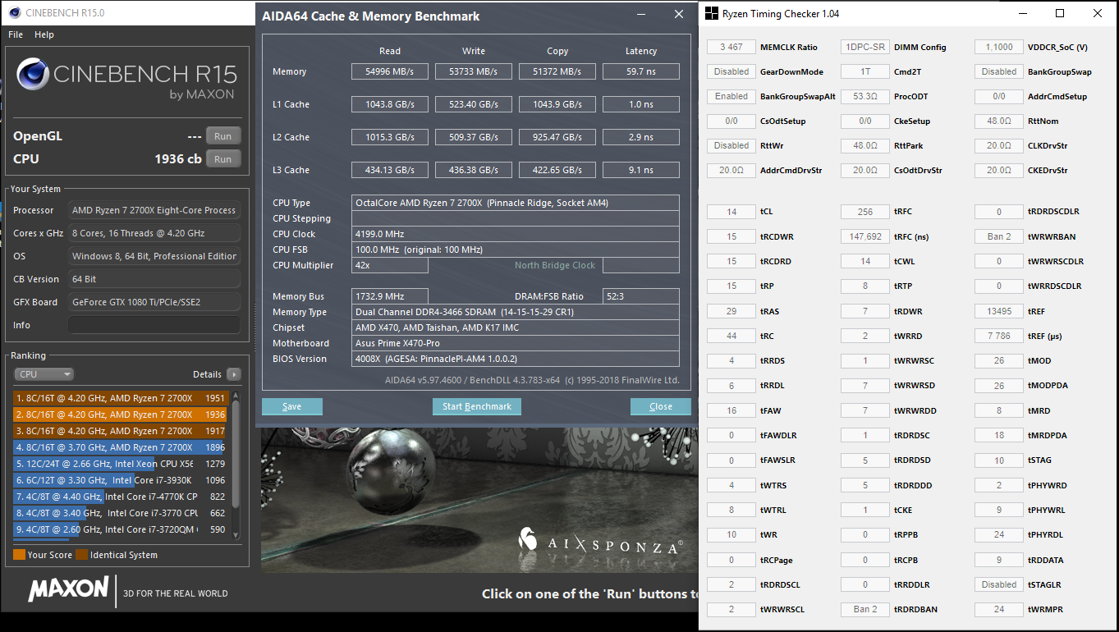Click the Cmd2T value 1T
This screenshot has height=632, width=1119.
pos(864,71)
